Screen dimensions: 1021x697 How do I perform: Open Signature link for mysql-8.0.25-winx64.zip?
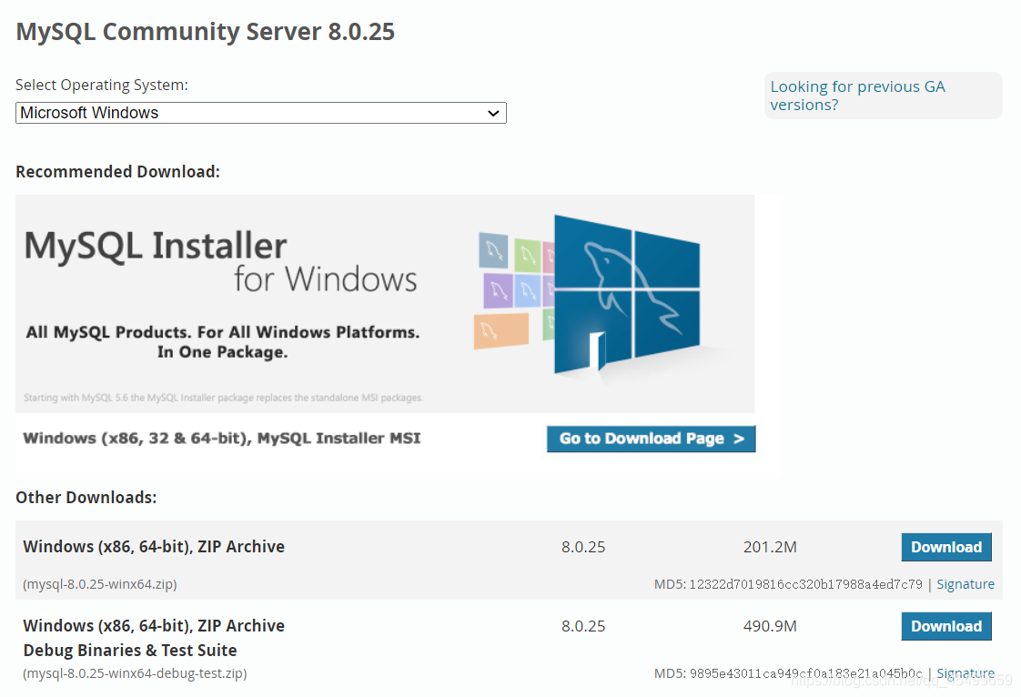point(965,584)
